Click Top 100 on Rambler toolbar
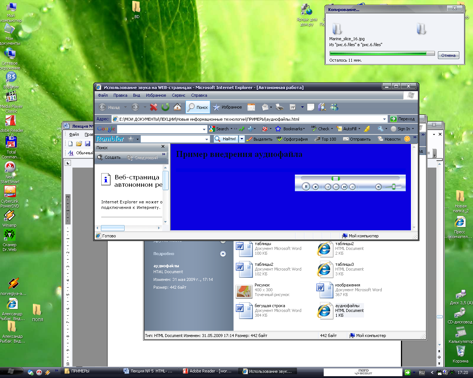 [325, 139]
